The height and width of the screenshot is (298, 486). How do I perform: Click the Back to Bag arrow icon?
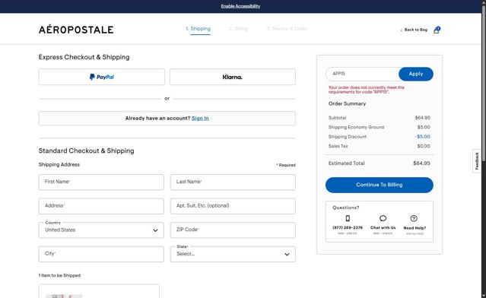(x=402, y=30)
